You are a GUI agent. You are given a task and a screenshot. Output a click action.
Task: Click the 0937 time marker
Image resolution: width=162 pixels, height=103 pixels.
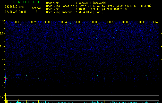pyautogui.click(x=110, y=22)
